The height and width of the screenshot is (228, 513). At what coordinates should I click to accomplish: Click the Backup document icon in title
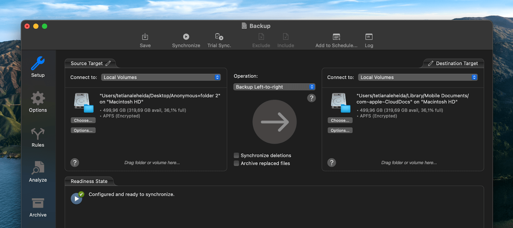click(x=244, y=26)
